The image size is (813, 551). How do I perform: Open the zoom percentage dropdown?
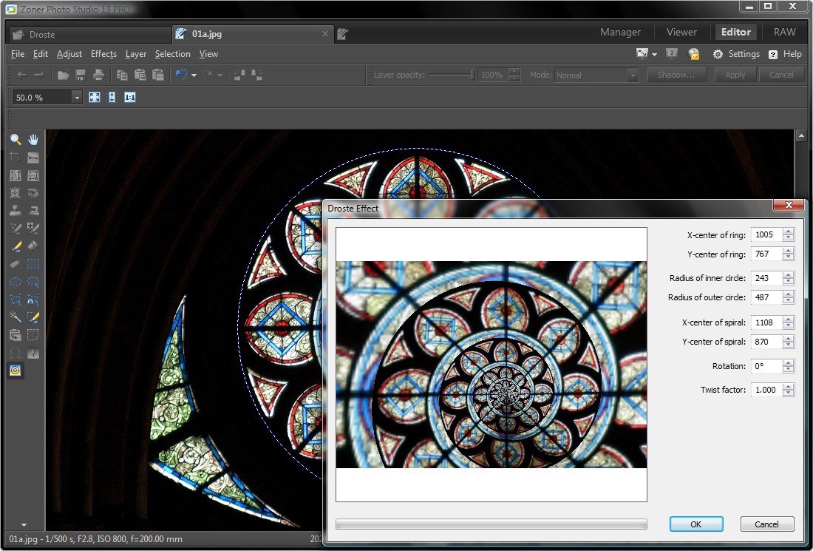click(x=77, y=98)
